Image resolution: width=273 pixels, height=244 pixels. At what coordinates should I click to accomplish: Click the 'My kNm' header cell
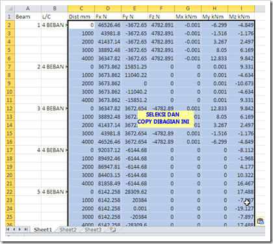(214, 17)
